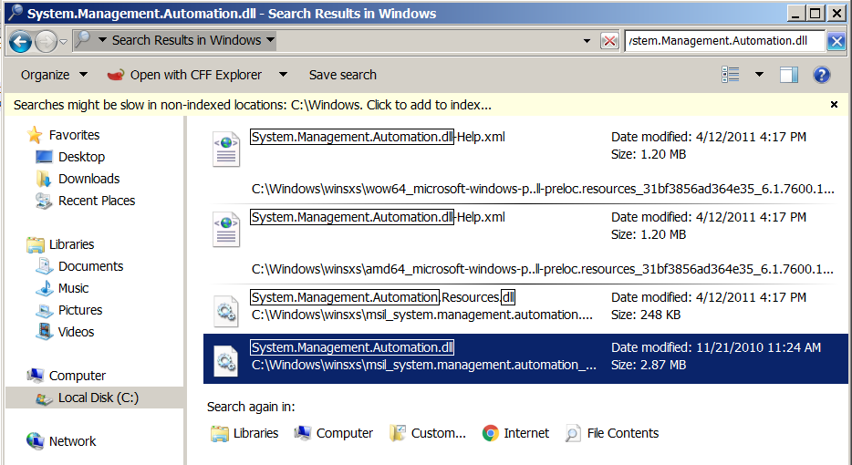
Task: Select the System.Management.Automation.Resources.dll file
Action: 383,297
